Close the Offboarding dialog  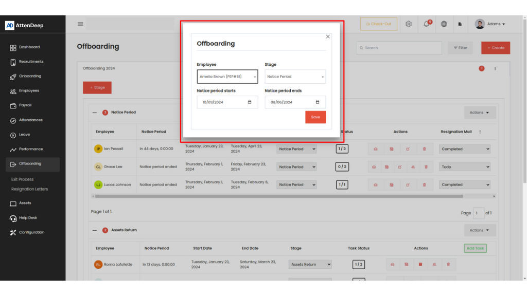coord(328,36)
